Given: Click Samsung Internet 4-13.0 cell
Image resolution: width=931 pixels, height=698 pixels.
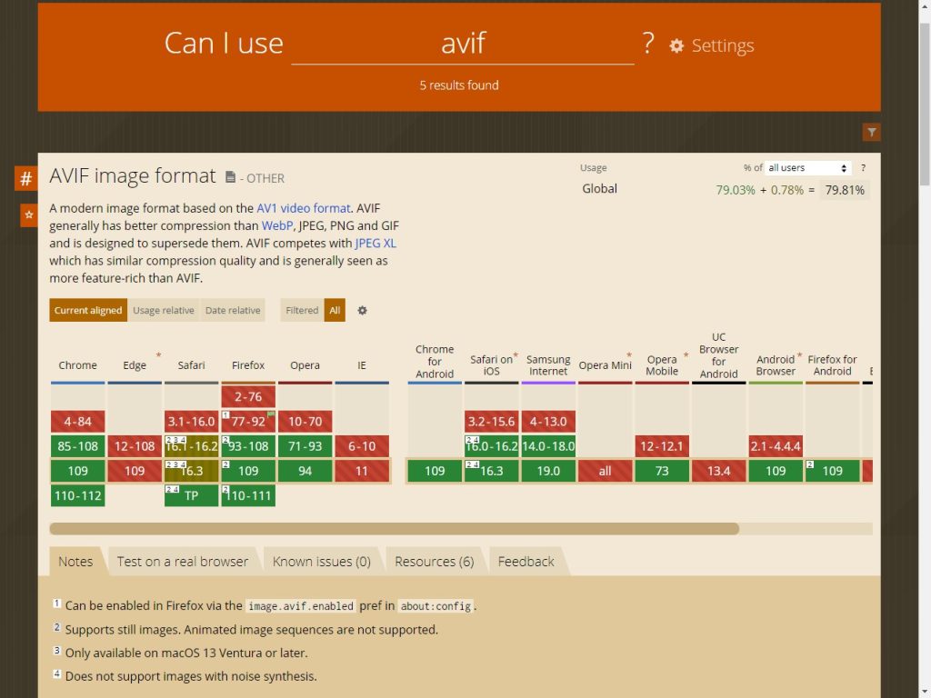Looking at the screenshot, I should [548, 422].
